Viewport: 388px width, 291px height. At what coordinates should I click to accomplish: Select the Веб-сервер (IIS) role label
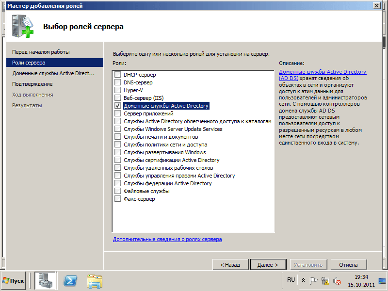tap(144, 98)
